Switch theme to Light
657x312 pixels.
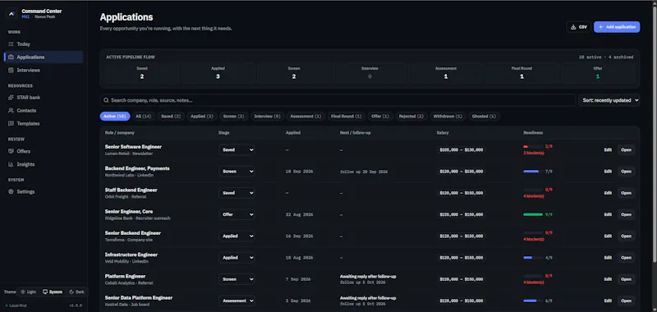click(x=29, y=292)
